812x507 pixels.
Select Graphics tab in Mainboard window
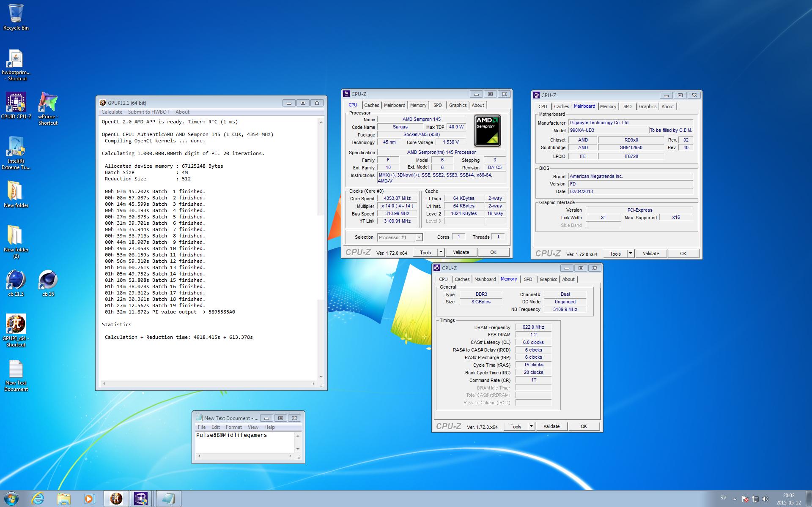647,106
